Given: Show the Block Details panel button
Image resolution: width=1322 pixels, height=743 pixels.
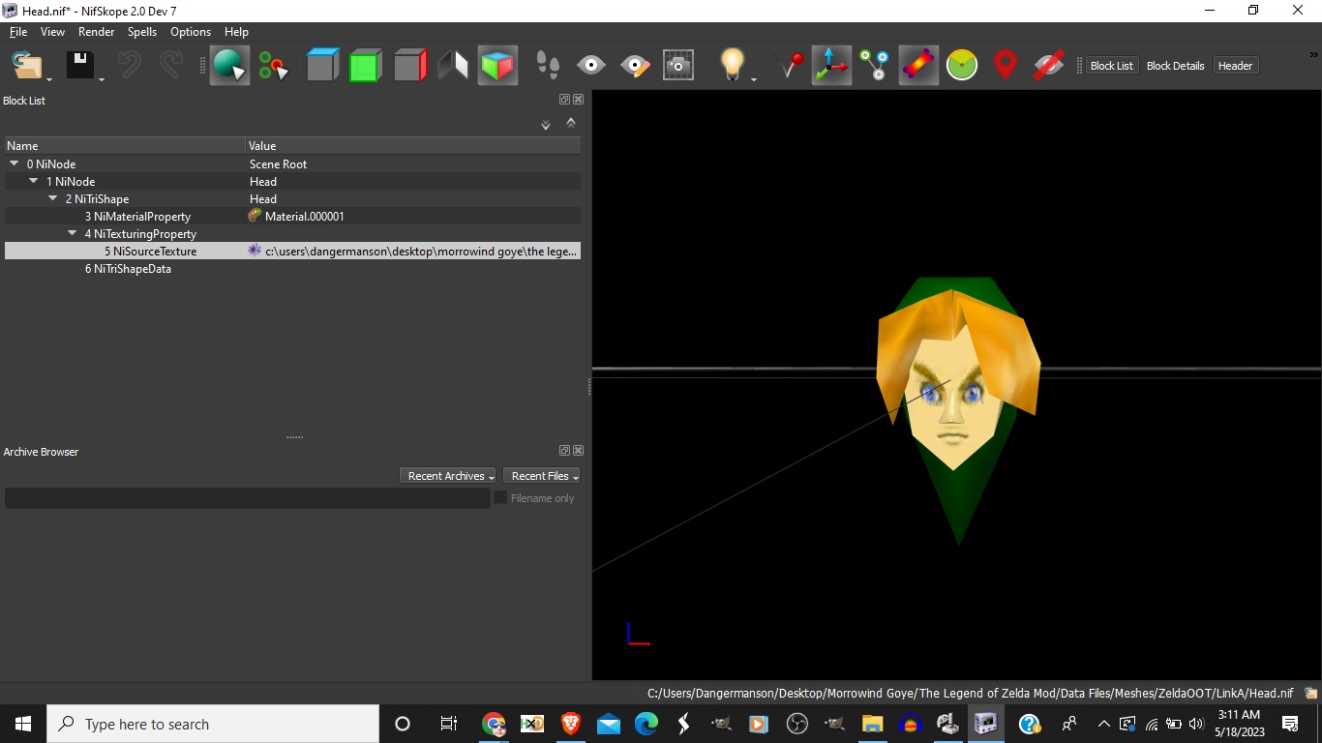Looking at the screenshot, I should tap(1175, 66).
